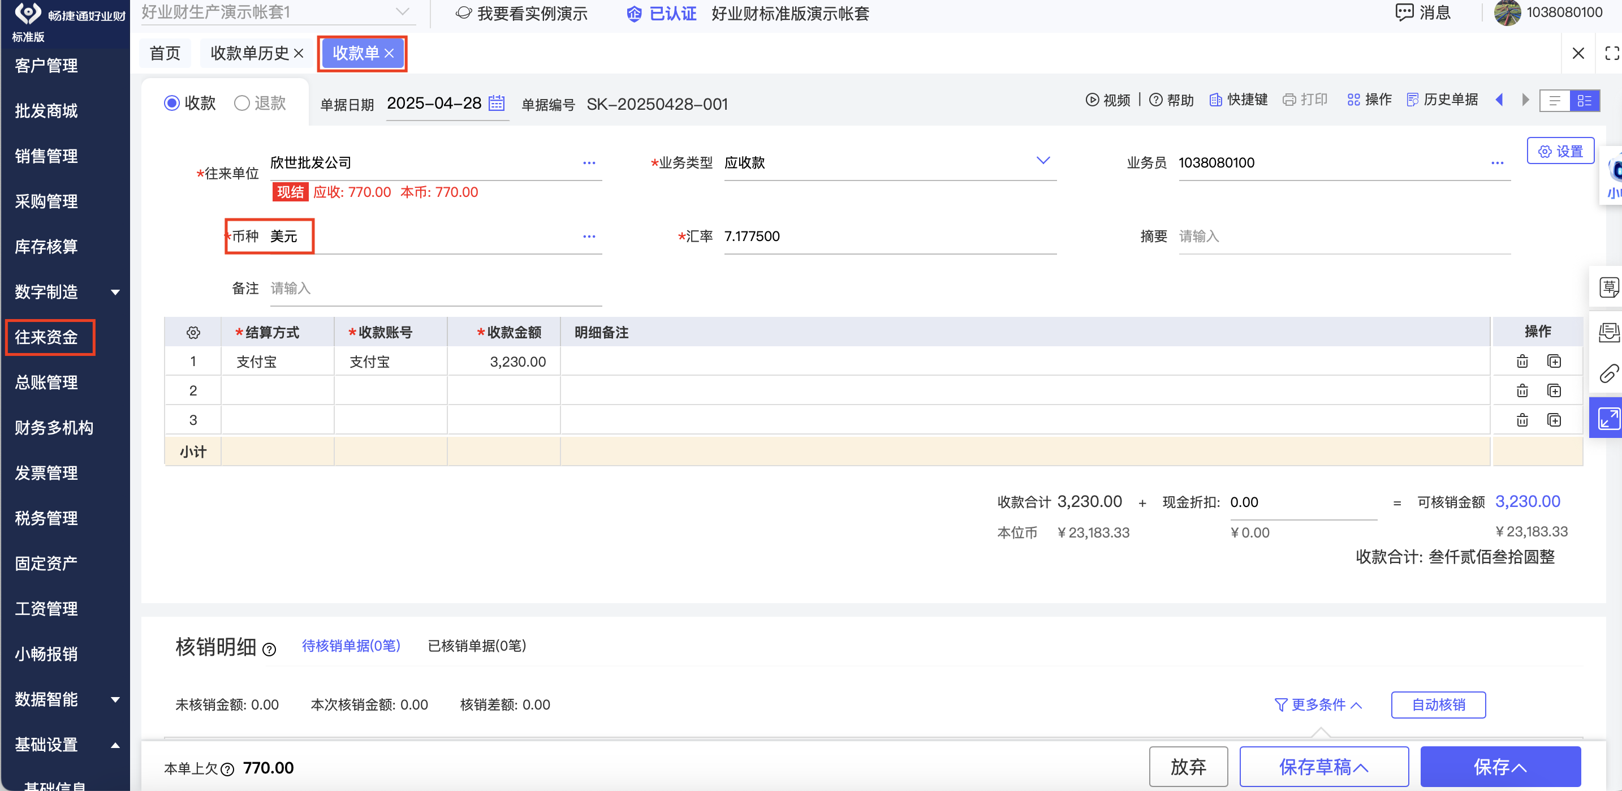Viewport: 1622px width, 791px height.
Task: Open 待核销单据(0笔) tab
Action: coord(351,646)
